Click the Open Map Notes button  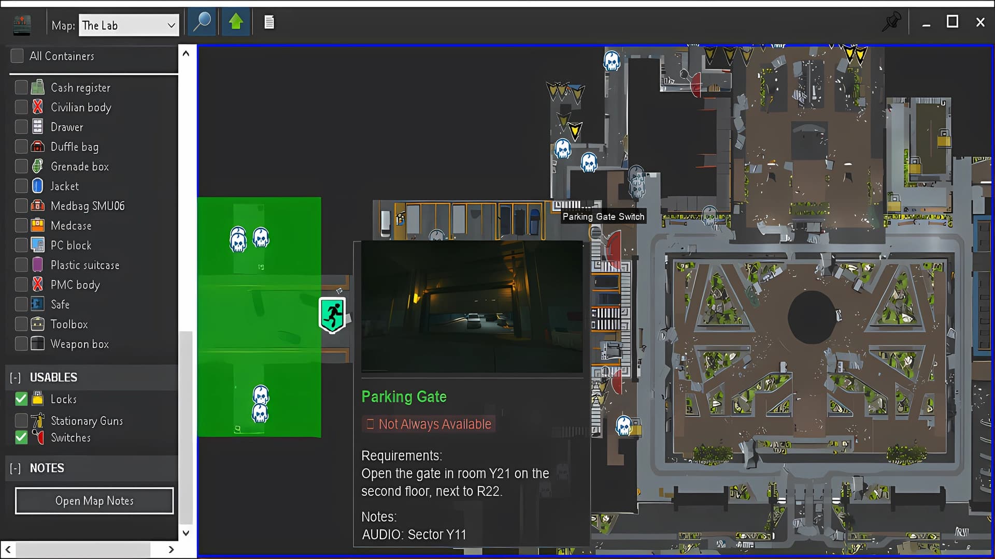click(94, 501)
